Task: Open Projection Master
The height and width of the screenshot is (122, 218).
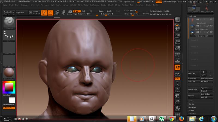Action: (9, 13)
